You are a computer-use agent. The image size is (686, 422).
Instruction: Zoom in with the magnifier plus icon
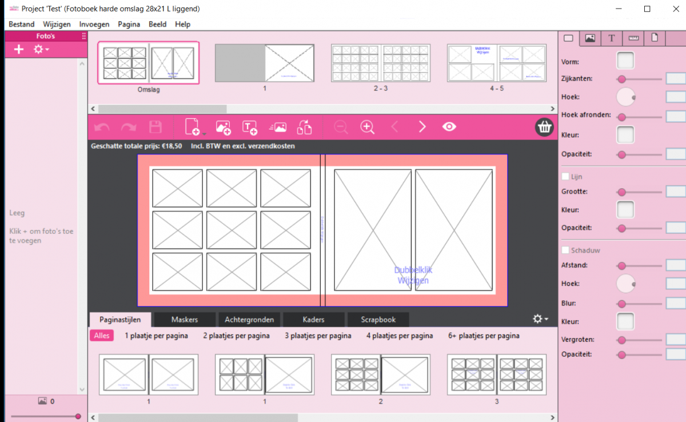pos(367,127)
